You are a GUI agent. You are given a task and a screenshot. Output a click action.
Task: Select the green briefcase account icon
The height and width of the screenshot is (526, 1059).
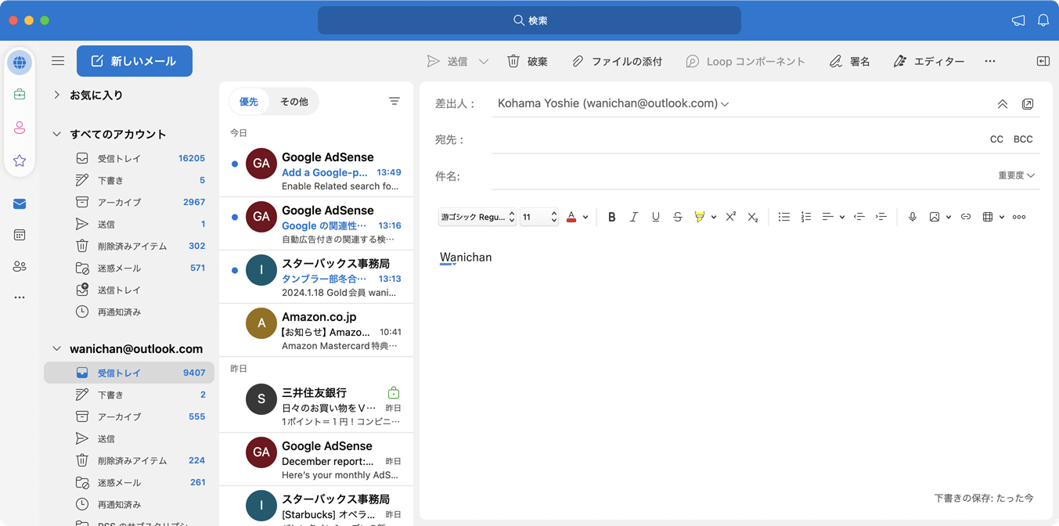[x=20, y=95]
